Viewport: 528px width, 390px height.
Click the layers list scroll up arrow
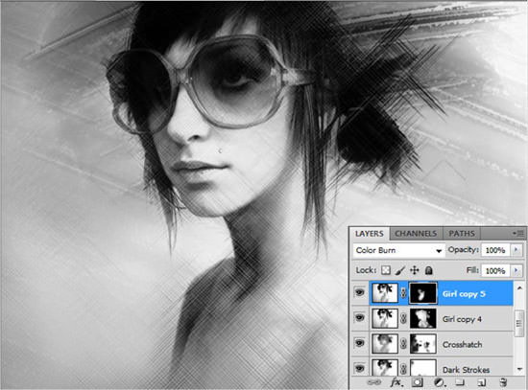(x=519, y=287)
